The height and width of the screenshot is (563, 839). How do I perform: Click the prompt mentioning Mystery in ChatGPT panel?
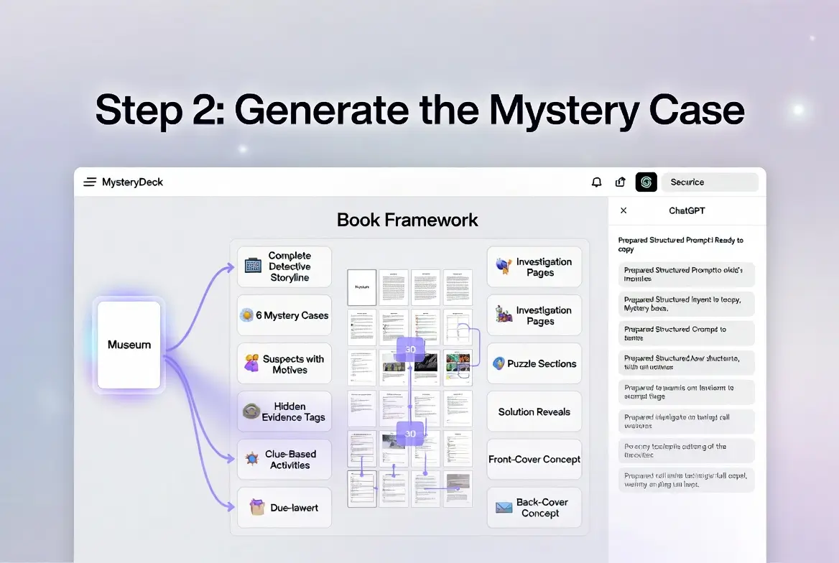[x=687, y=304]
